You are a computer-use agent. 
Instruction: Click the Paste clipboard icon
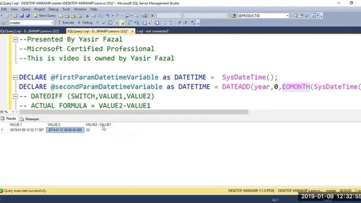click(x=100, y=16)
